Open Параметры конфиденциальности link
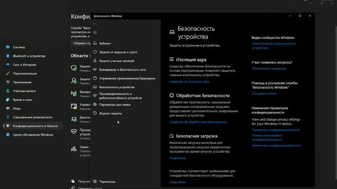337x189 pixels. [275, 130]
